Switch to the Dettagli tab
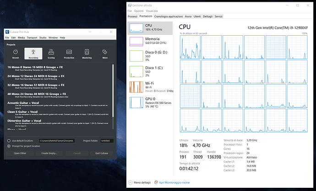This screenshot has width=316, height=191. click(x=207, y=16)
